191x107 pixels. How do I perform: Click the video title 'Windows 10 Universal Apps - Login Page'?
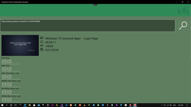tap(72, 39)
